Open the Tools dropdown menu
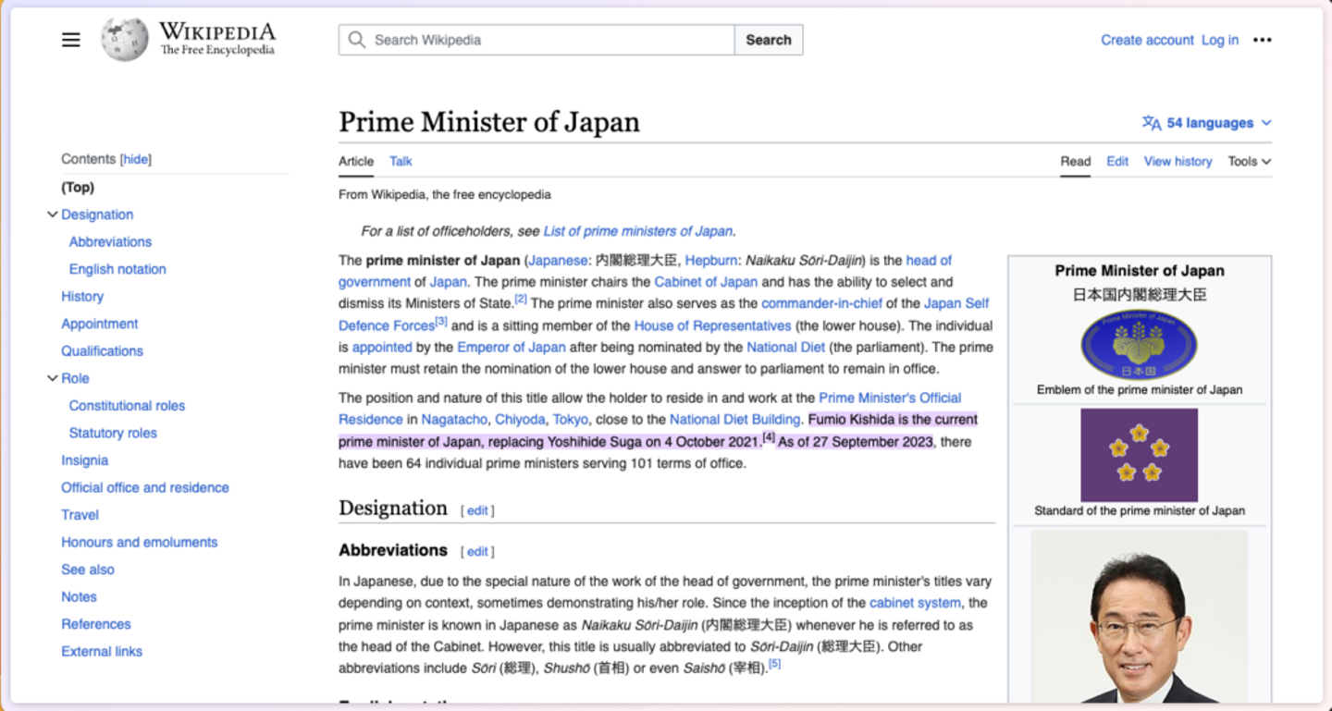The height and width of the screenshot is (711, 1332). (x=1250, y=161)
